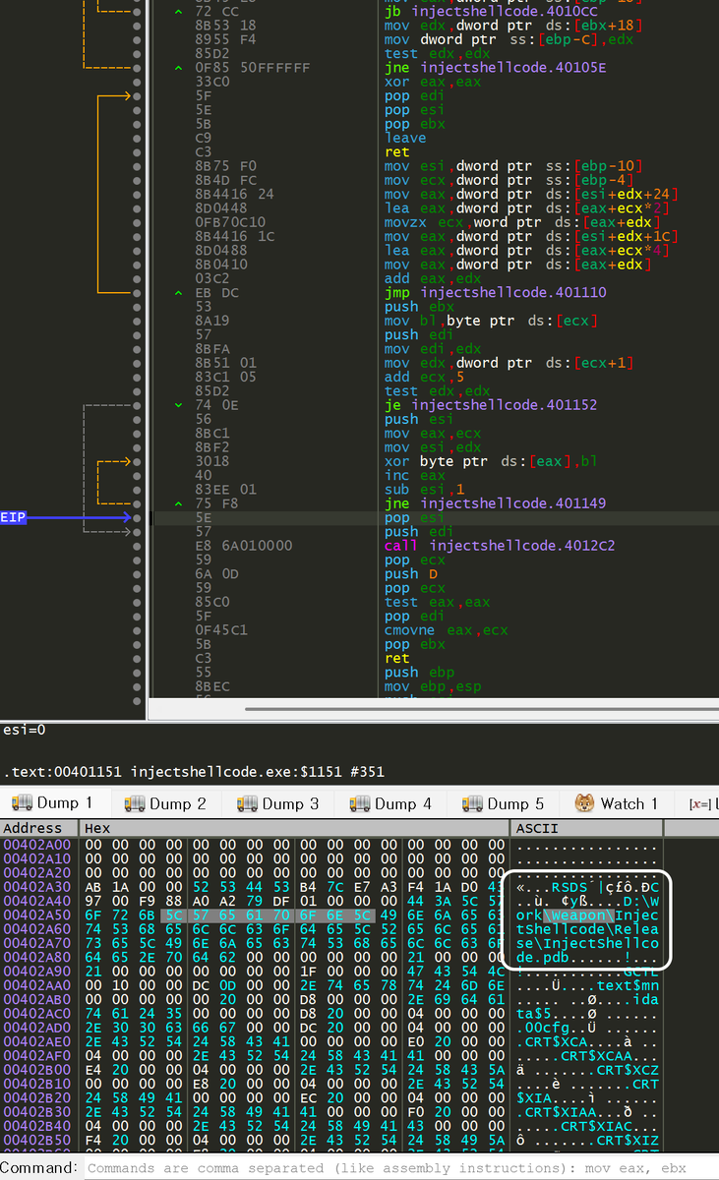Toggle breakpoint dot on je injectshellcode.401152 line

139,404
